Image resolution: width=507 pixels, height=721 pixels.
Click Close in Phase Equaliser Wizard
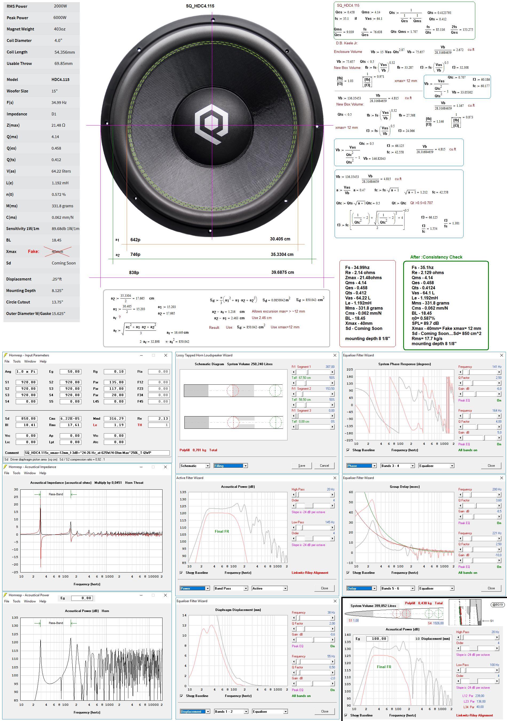coord(491,465)
